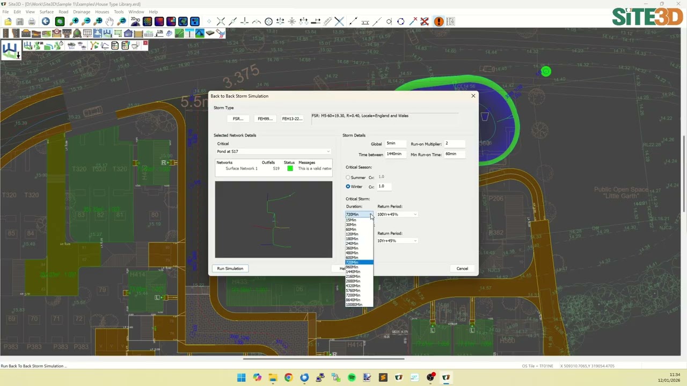687x386 pixels.
Task: Click the large drainage network tool icon
Action: point(10,50)
